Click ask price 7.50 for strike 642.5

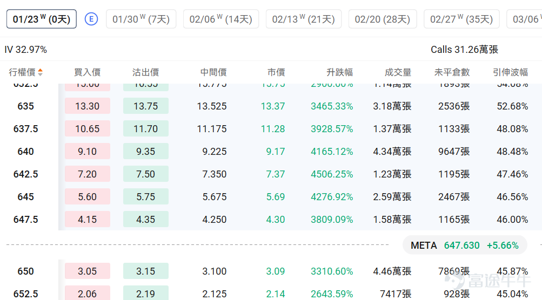(x=146, y=174)
